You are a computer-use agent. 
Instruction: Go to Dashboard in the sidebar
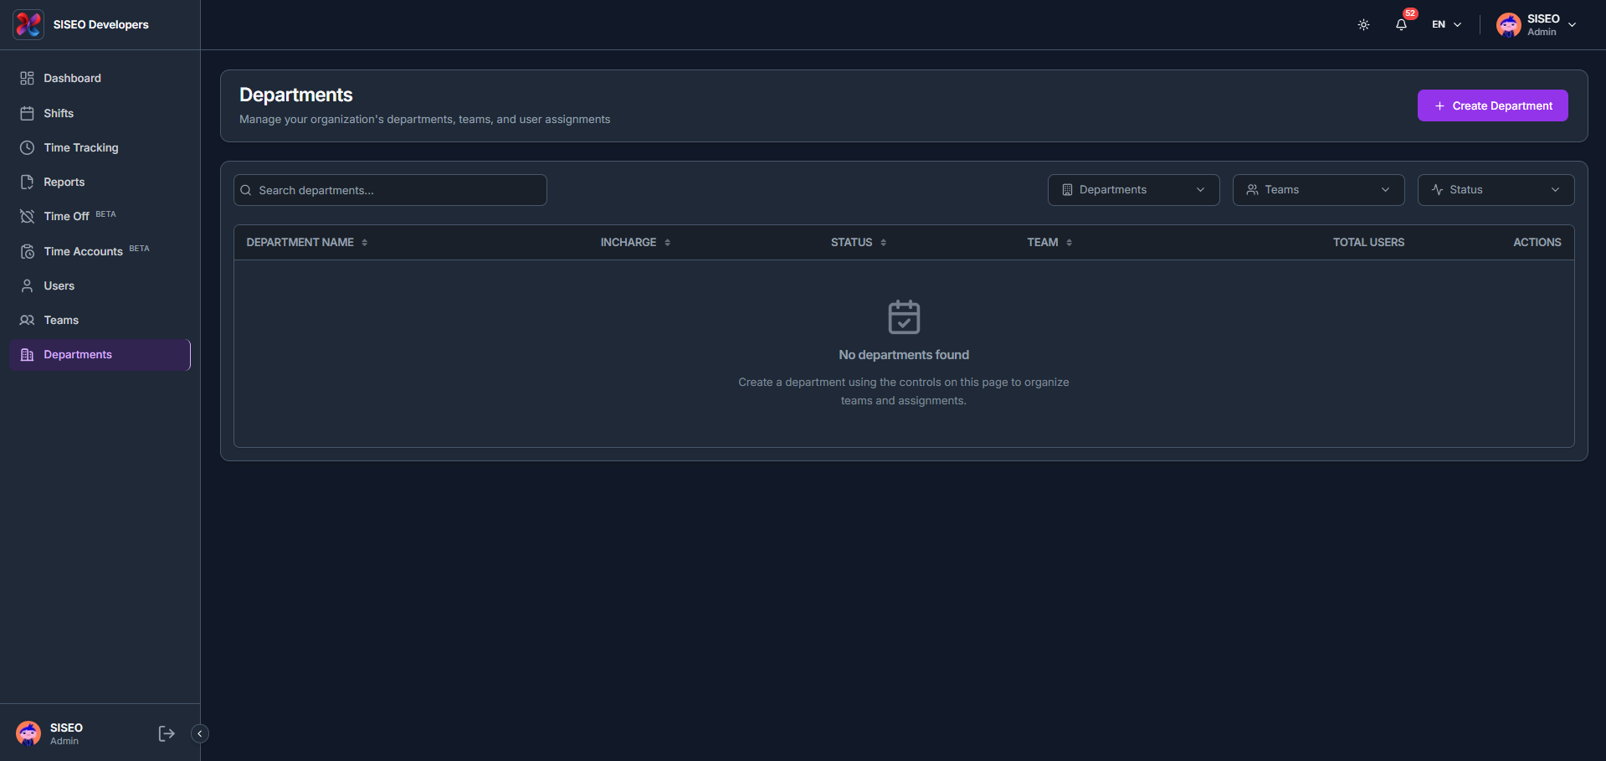coord(100,78)
